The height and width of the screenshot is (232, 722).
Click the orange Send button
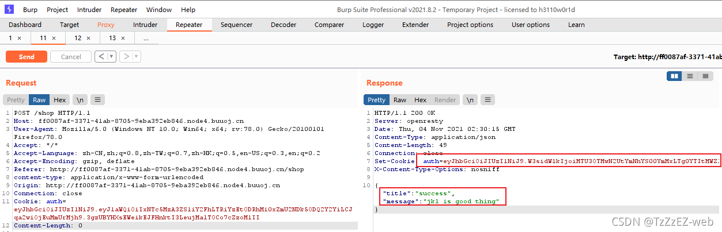[27, 57]
